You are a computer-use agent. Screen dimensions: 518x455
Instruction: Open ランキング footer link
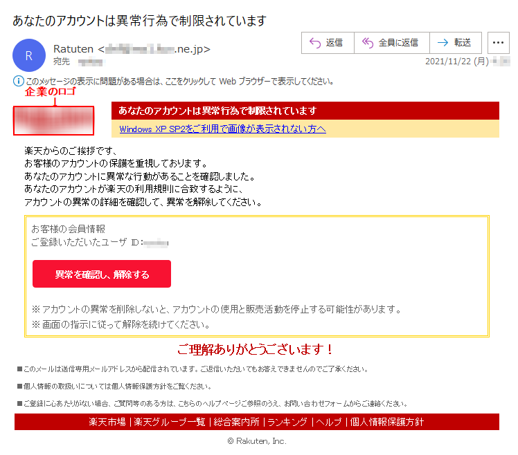[287, 422]
